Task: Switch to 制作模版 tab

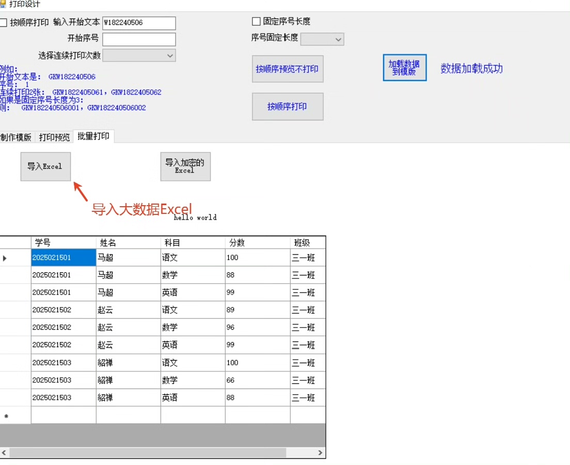Action: click(16, 137)
